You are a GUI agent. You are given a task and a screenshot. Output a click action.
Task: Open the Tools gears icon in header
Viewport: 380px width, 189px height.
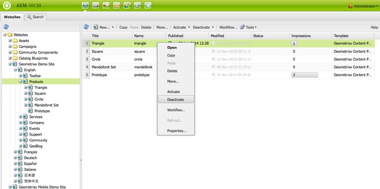137,6
